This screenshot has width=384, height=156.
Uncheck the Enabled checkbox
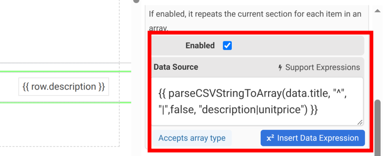(x=227, y=45)
